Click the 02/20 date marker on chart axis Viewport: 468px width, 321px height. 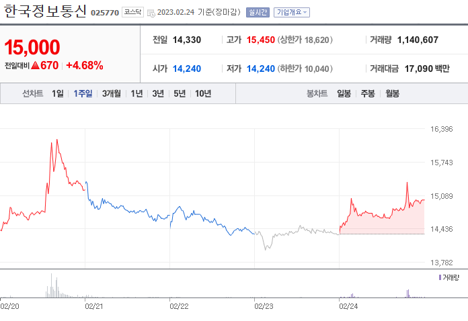(10, 306)
